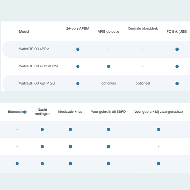The image size is (190, 190).
Task: Click 'optioneel' under AFIB detectie
Action: [108, 83]
